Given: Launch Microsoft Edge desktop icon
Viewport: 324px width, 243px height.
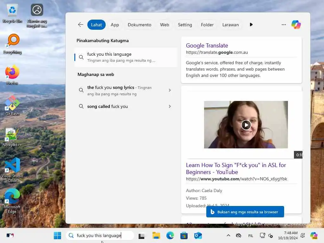Looking at the screenshot, I should pyautogui.click(x=12, y=201).
